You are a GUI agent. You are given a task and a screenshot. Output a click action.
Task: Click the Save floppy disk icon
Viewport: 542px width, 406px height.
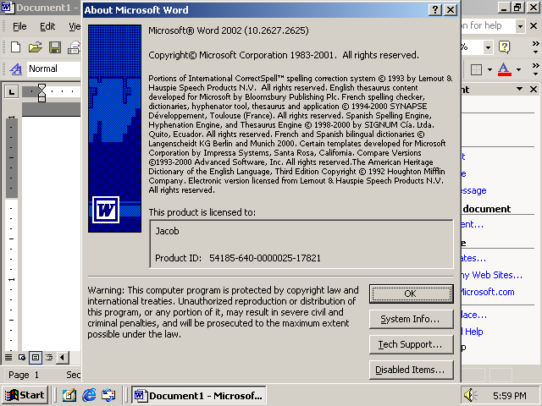[x=55, y=47]
